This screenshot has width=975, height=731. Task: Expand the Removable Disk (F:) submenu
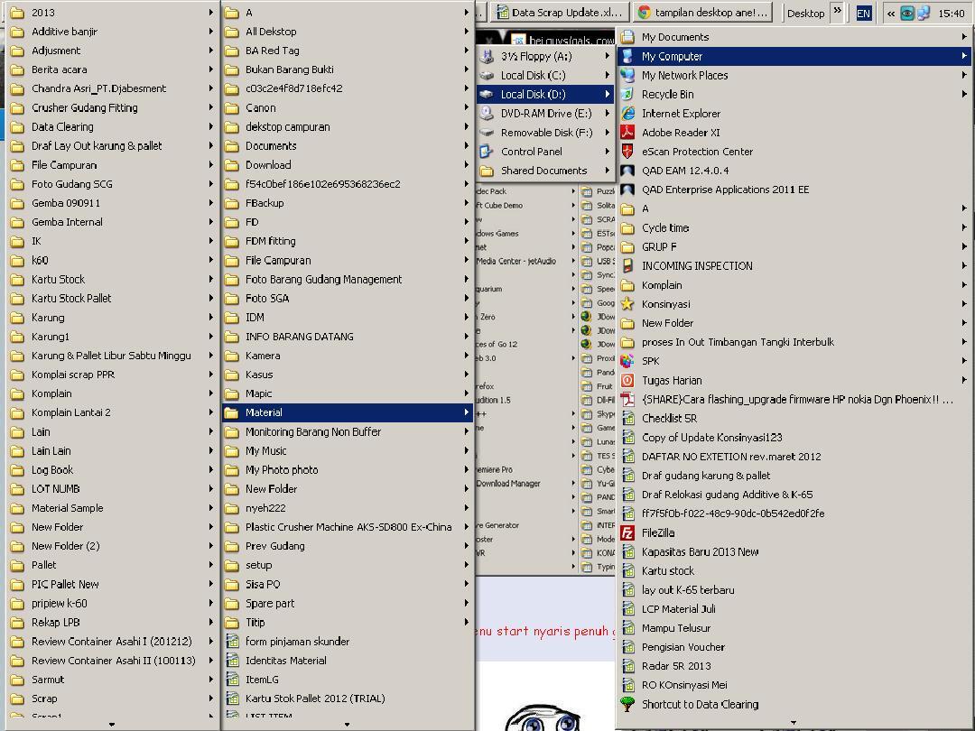[x=608, y=133]
